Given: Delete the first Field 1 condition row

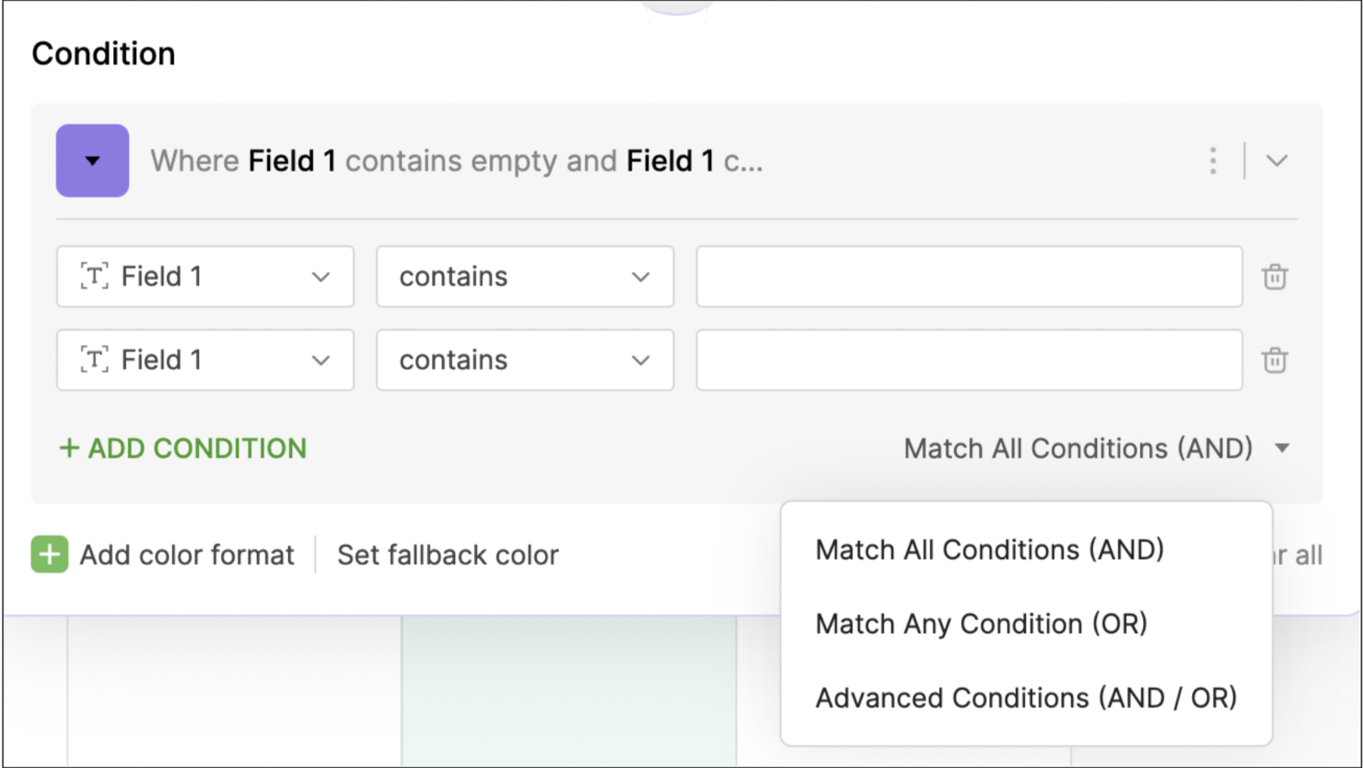Looking at the screenshot, I should (1274, 277).
